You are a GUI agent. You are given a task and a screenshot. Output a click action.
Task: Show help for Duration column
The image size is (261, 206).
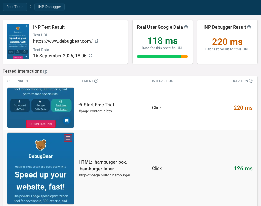pos(251,81)
